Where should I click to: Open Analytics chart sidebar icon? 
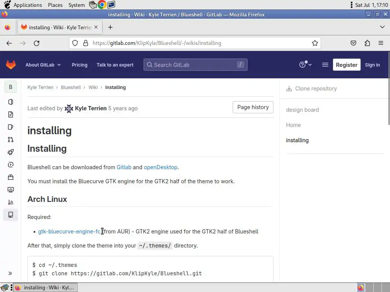[x=11, y=202]
